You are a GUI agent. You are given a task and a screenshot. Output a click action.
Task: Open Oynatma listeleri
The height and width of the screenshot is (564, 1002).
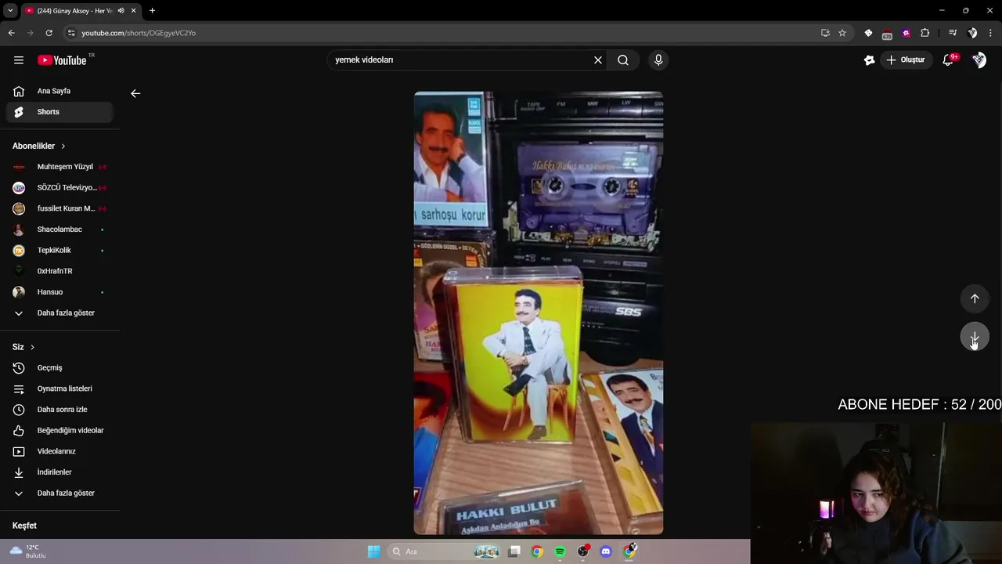[x=59, y=389]
